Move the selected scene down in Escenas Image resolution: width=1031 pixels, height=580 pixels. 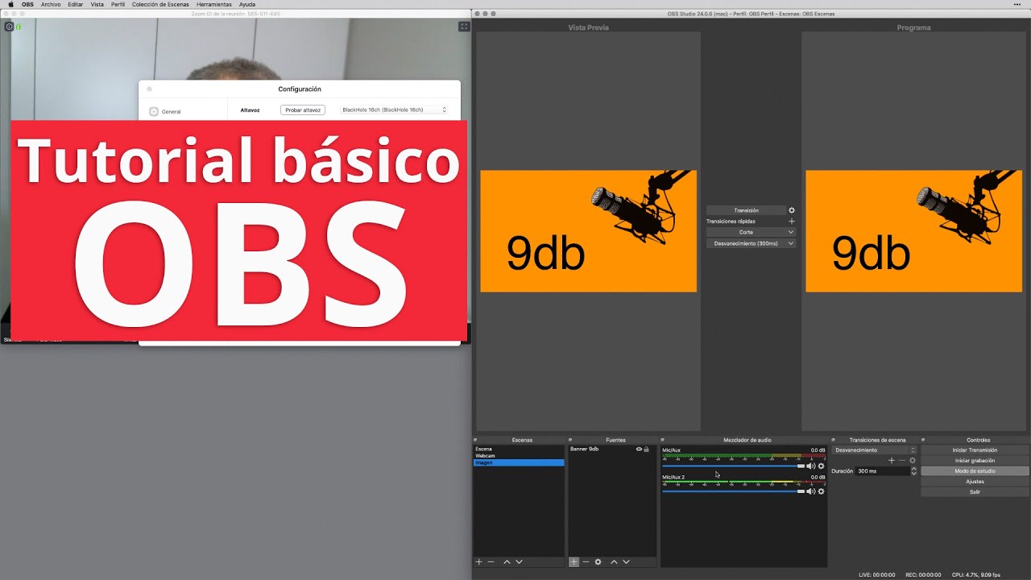(x=519, y=561)
